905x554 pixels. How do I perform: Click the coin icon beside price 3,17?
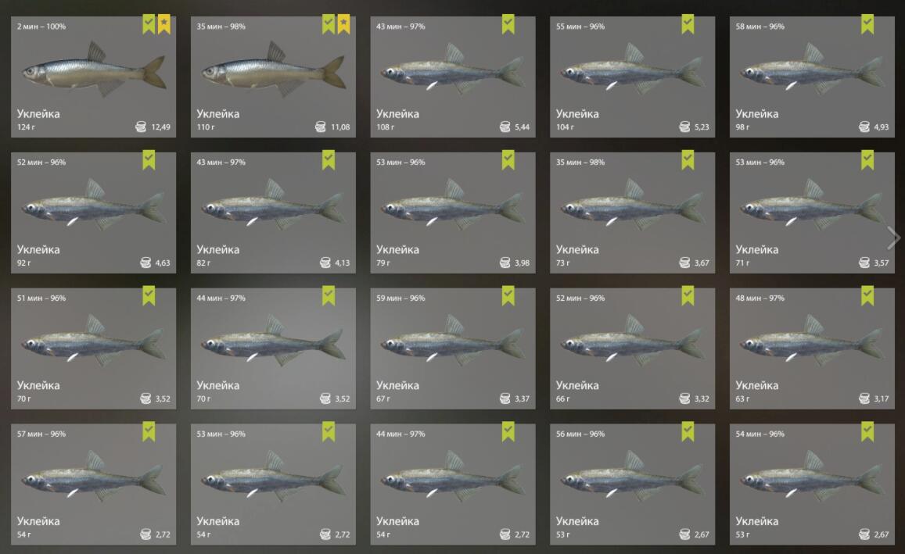coord(864,399)
